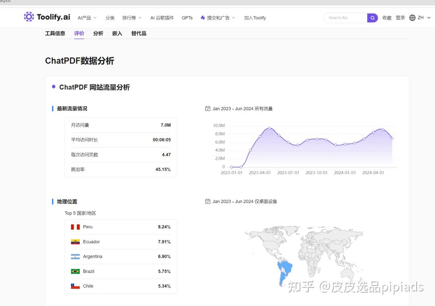Switch to the 分析 tab
This screenshot has height=306, width=435.
(x=98, y=33)
